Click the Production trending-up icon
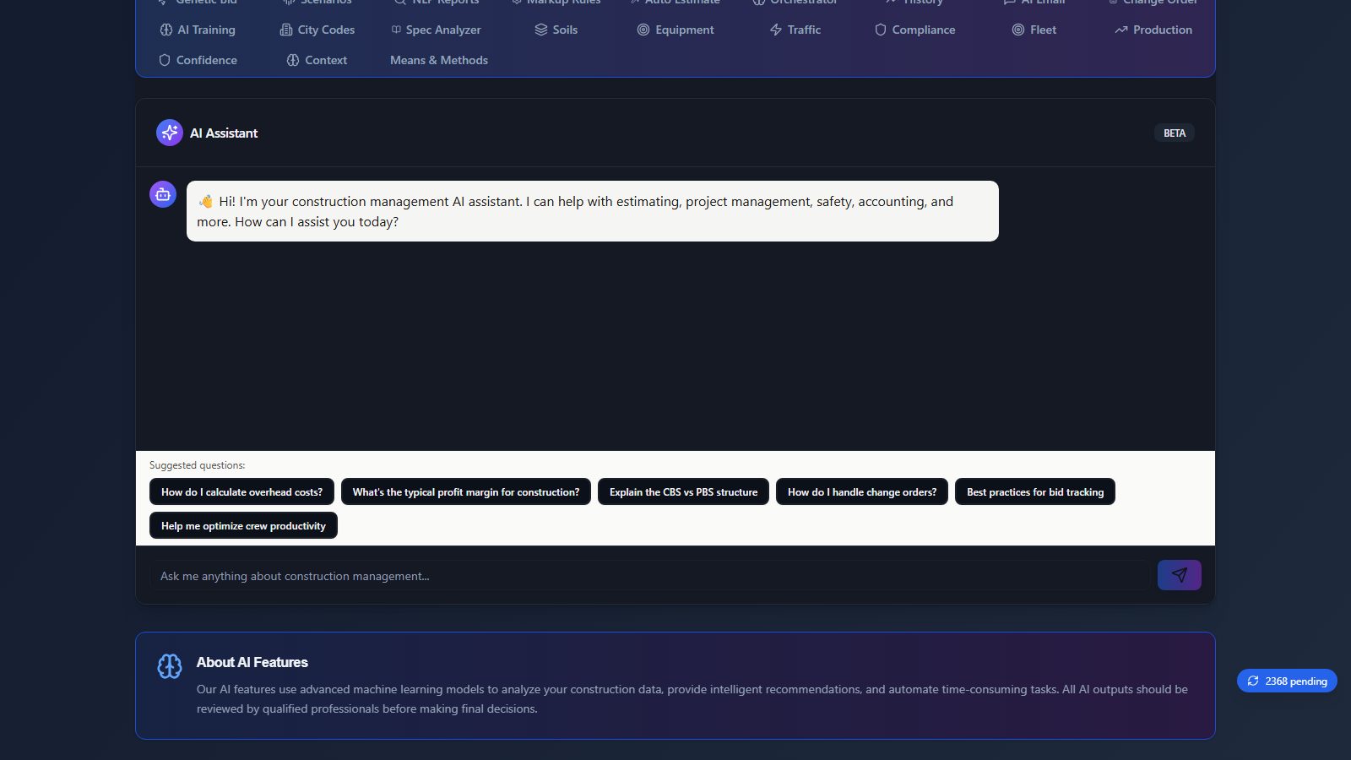Screen dimensions: 1351x760 point(1121,30)
